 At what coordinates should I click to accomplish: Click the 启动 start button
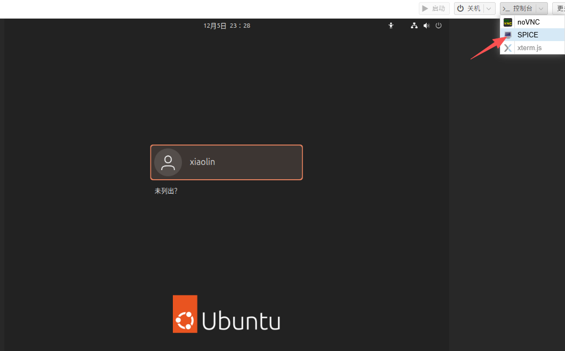[x=433, y=9]
